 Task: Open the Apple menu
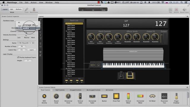pos(4,2)
